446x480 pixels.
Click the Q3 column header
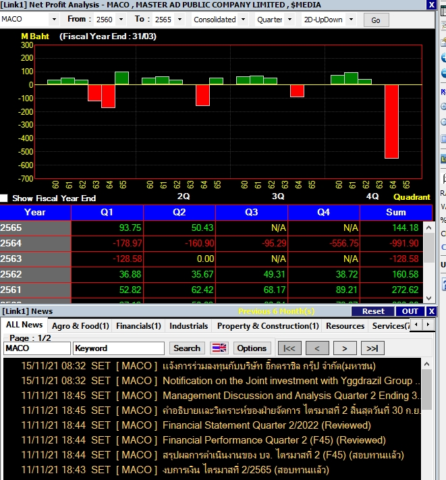tap(252, 213)
